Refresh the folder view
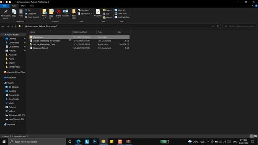 218,26
